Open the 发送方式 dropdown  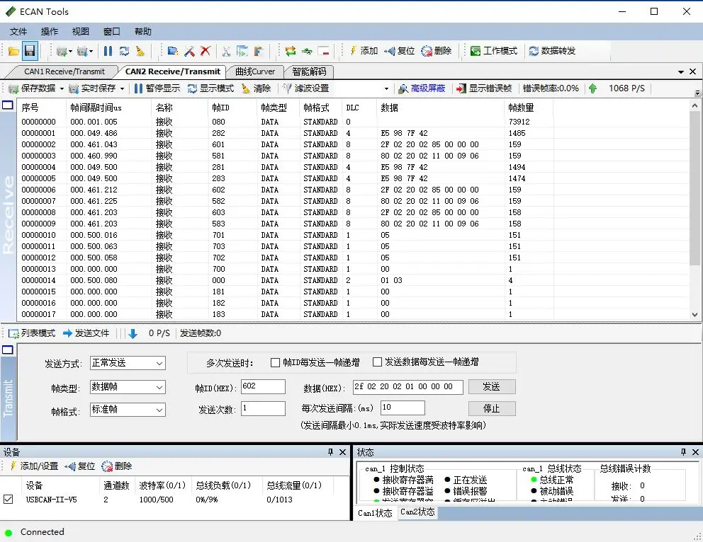pos(128,363)
